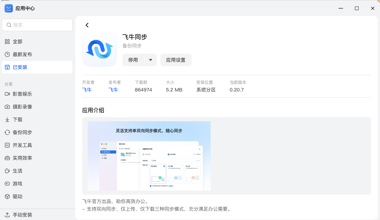Click the version number 0.20.7

click(x=237, y=90)
